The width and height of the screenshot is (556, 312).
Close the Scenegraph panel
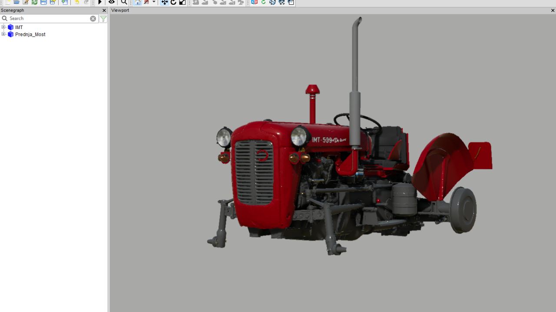point(104,10)
